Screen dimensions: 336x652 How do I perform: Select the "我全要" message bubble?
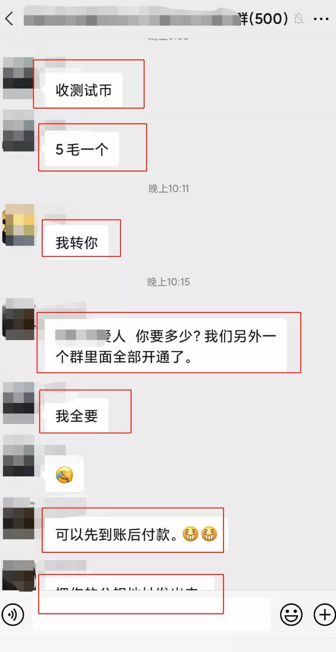tap(77, 416)
